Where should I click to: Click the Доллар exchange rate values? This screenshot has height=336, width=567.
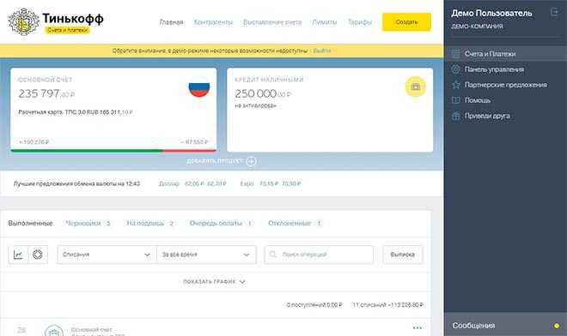coord(205,183)
